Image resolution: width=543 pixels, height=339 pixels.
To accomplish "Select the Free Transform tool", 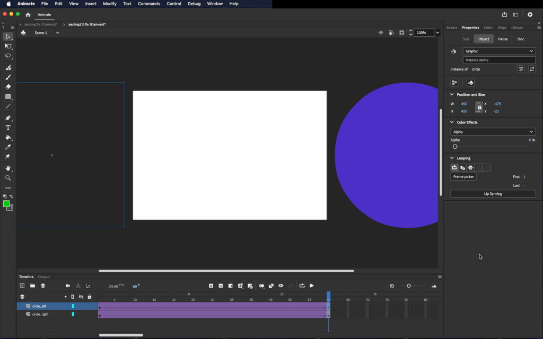I will 8,46.
